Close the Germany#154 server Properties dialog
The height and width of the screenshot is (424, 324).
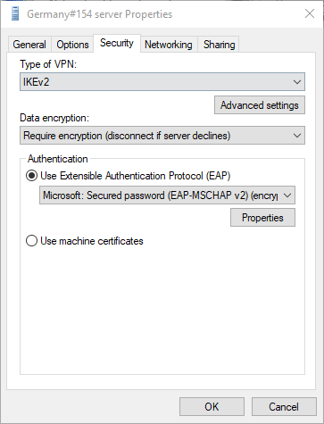click(x=310, y=13)
